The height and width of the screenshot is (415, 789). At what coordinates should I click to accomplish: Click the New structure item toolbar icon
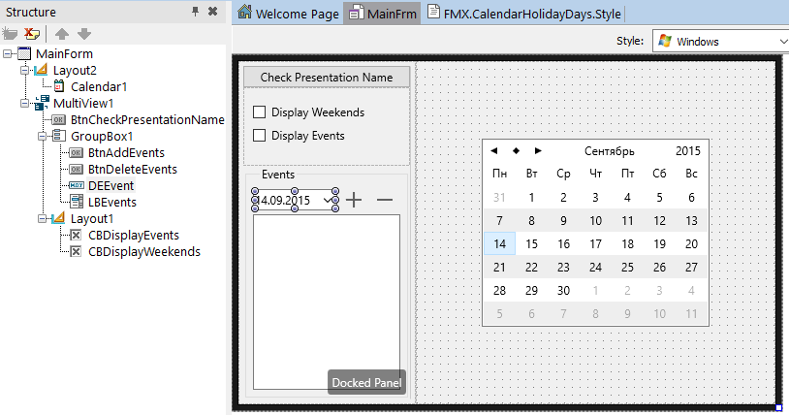[10, 34]
